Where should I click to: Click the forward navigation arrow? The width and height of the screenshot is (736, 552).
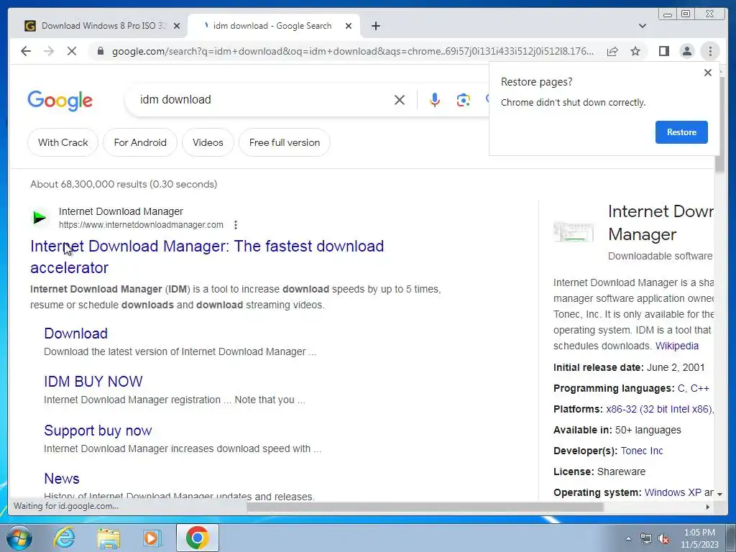click(x=49, y=51)
